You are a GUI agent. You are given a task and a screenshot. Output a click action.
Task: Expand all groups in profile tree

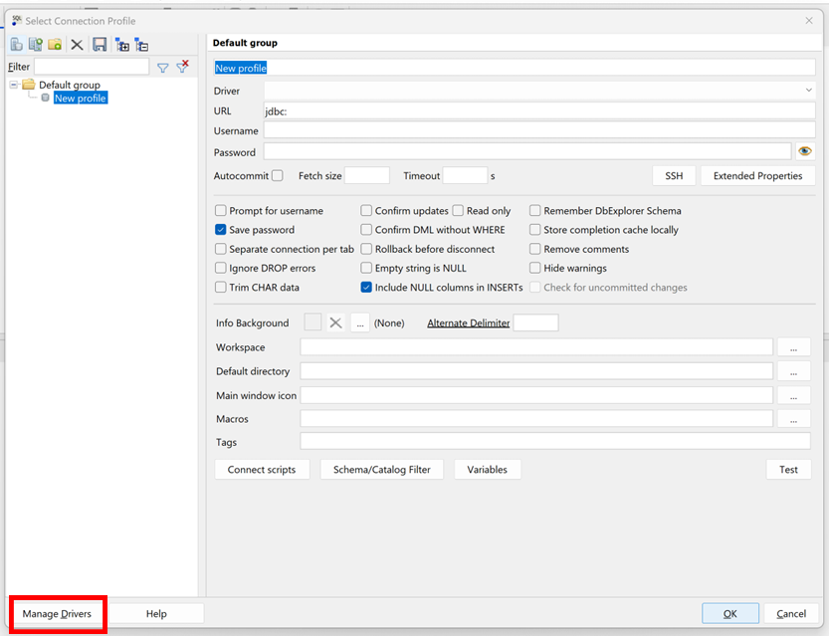[122, 45]
